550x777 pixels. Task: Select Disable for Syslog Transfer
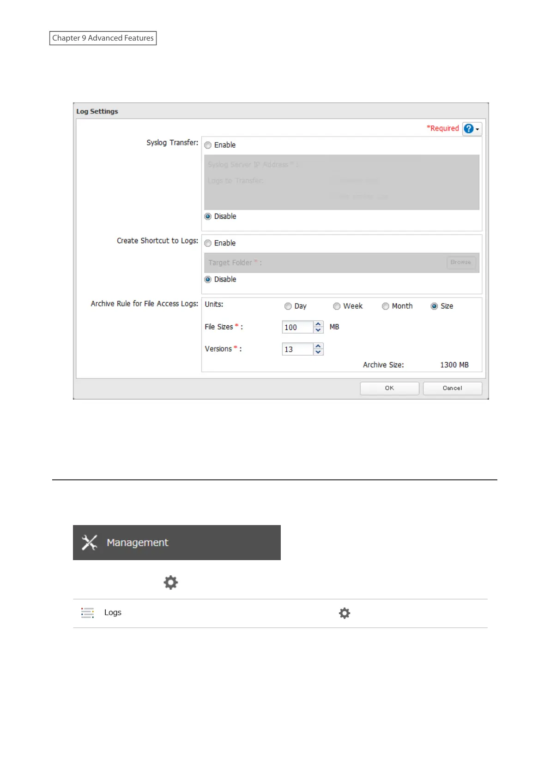click(208, 216)
